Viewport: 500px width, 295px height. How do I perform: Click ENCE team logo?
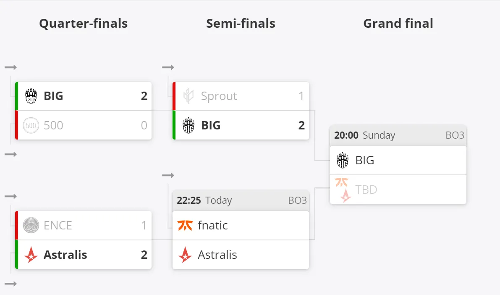coord(31,225)
